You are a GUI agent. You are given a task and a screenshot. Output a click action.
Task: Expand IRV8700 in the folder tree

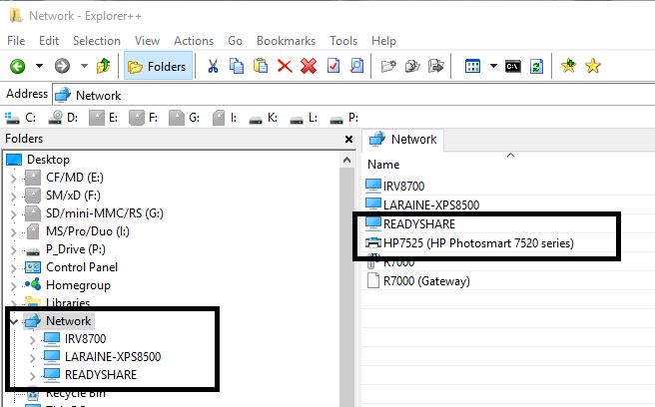(x=32, y=340)
